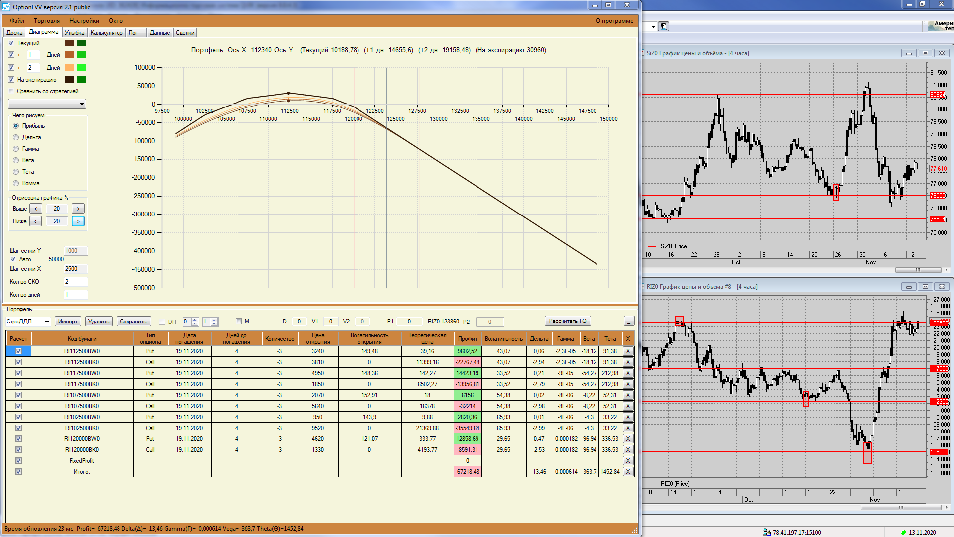This screenshot has height=537, width=954.
Task: Remove the RI112500BK0 Call row with X
Action: (x=628, y=362)
